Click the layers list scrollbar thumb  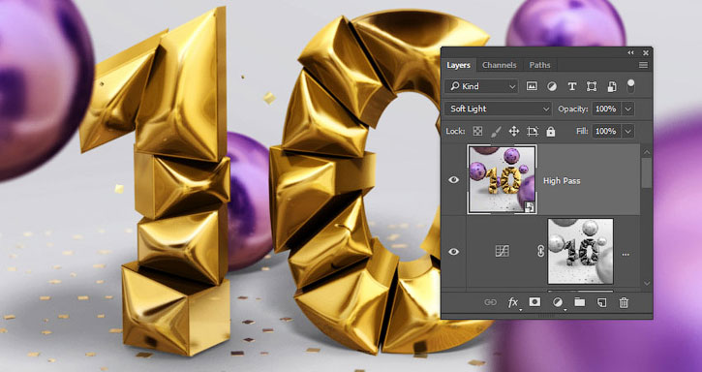tap(647, 172)
